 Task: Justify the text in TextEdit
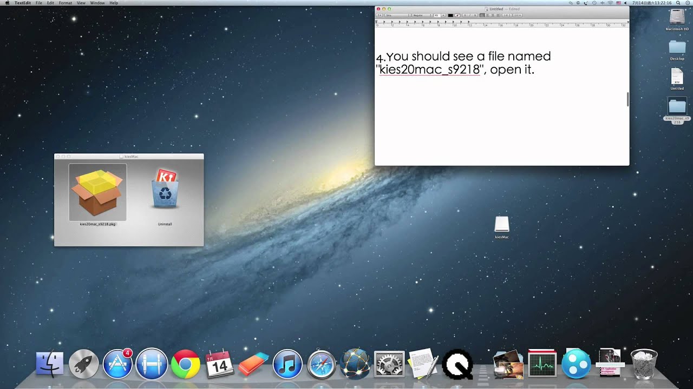[x=498, y=15]
